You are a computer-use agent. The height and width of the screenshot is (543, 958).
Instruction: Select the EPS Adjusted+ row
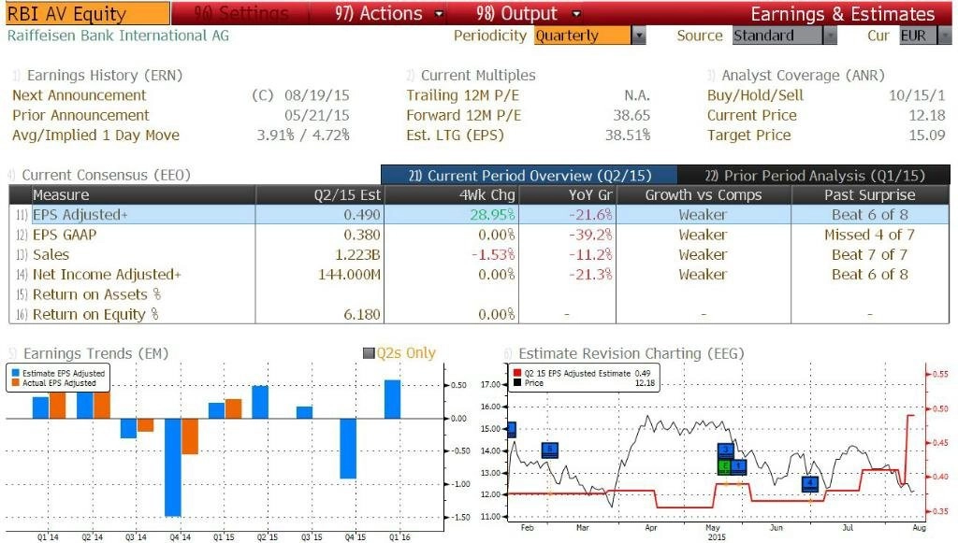pyautogui.click(x=479, y=215)
